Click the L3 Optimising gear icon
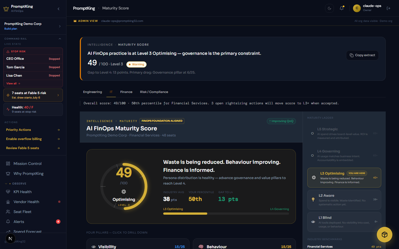The height and width of the screenshot is (249, 399). (314, 178)
